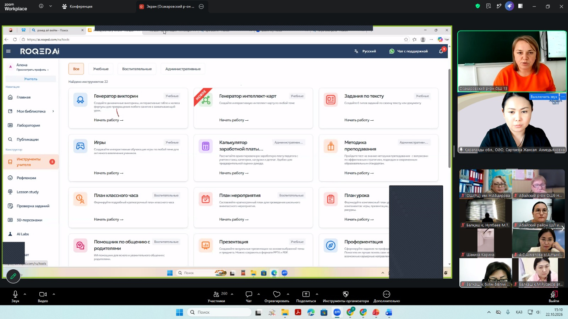Open the Zoom Чат panel

pyautogui.click(x=249, y=296)
